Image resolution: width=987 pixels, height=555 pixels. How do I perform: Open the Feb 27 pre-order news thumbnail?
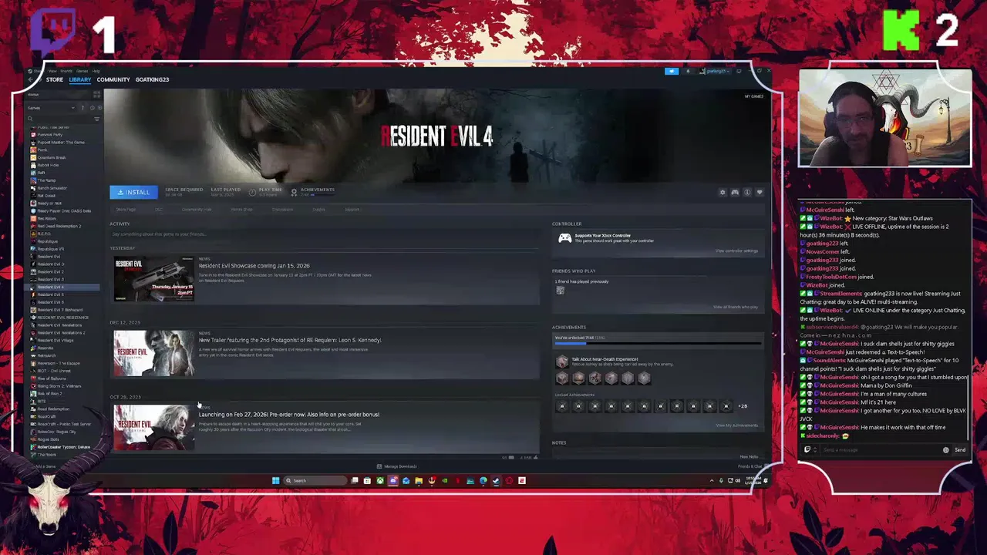tap(153, 427)
